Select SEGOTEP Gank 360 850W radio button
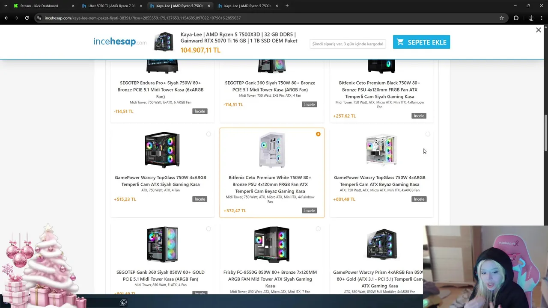Image resolution: width=548 pixels, height=308 pixels. (208, 229)
